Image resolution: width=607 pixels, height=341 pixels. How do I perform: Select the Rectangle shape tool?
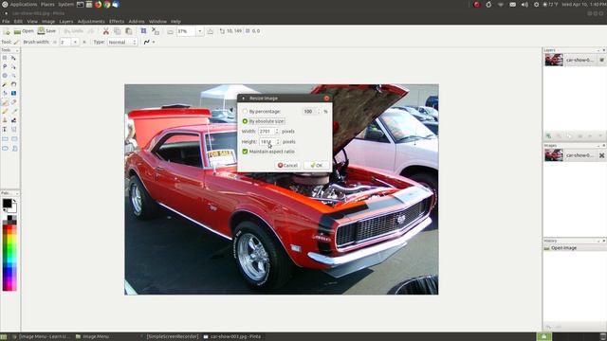[x=5, y=139]
